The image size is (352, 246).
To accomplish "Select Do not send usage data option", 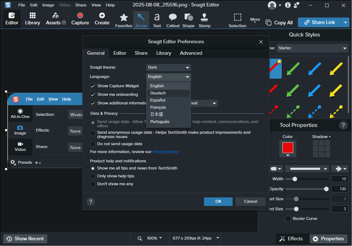I will [x=93, y=144].
